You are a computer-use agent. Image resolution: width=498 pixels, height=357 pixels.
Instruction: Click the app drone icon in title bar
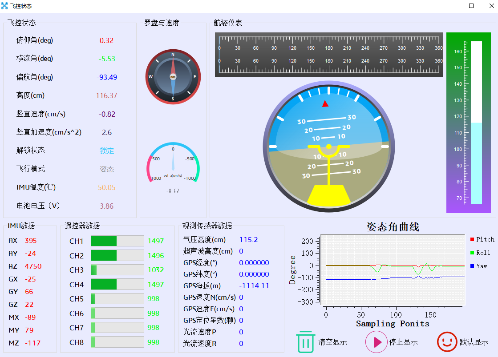pyautogui.click(x=4, y=6)
